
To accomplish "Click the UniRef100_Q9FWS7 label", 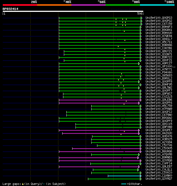I will (x=159, y=94).
